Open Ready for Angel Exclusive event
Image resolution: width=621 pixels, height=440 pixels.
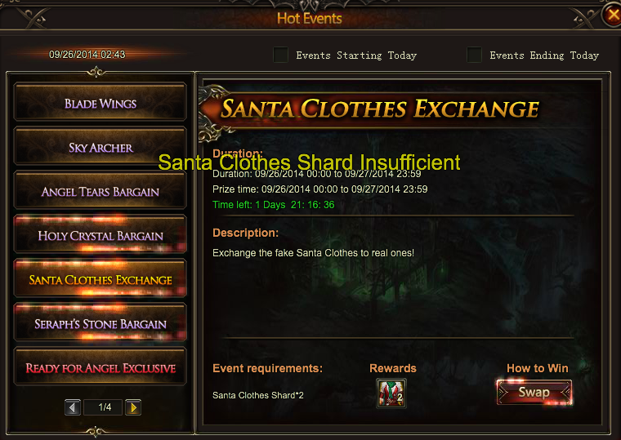coord(100,367)
